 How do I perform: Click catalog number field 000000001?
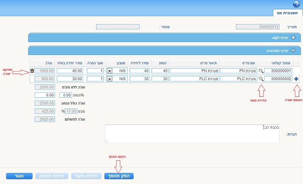(x=278, y=71)
